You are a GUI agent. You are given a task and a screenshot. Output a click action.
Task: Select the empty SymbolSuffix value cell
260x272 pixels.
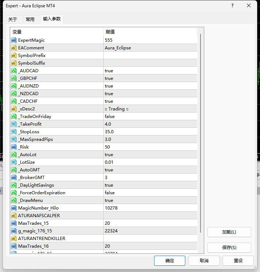point(150,63)
